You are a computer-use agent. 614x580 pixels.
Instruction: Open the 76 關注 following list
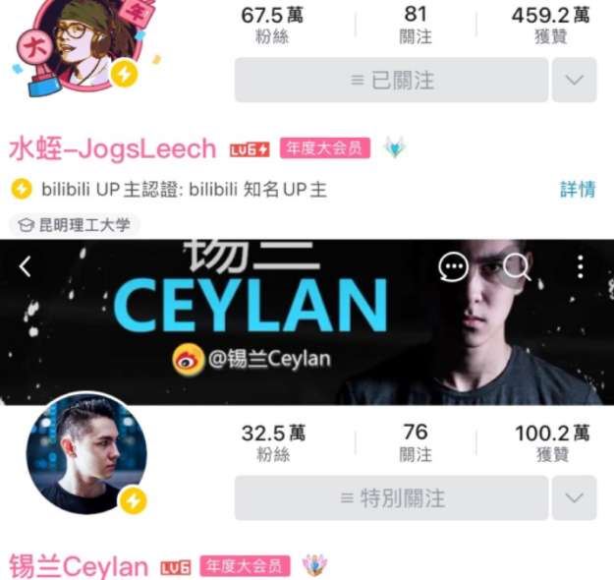click(416, 442)
